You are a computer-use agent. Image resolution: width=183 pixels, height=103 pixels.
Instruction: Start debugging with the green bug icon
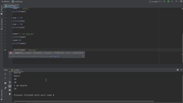pyautogui.click(x=168, y=1)
